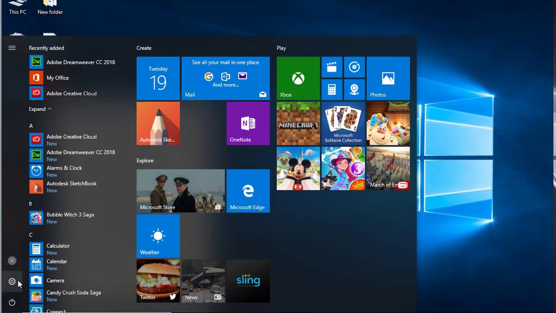Click the Play group header
556x313 pixels.
[x=281, y=48]
